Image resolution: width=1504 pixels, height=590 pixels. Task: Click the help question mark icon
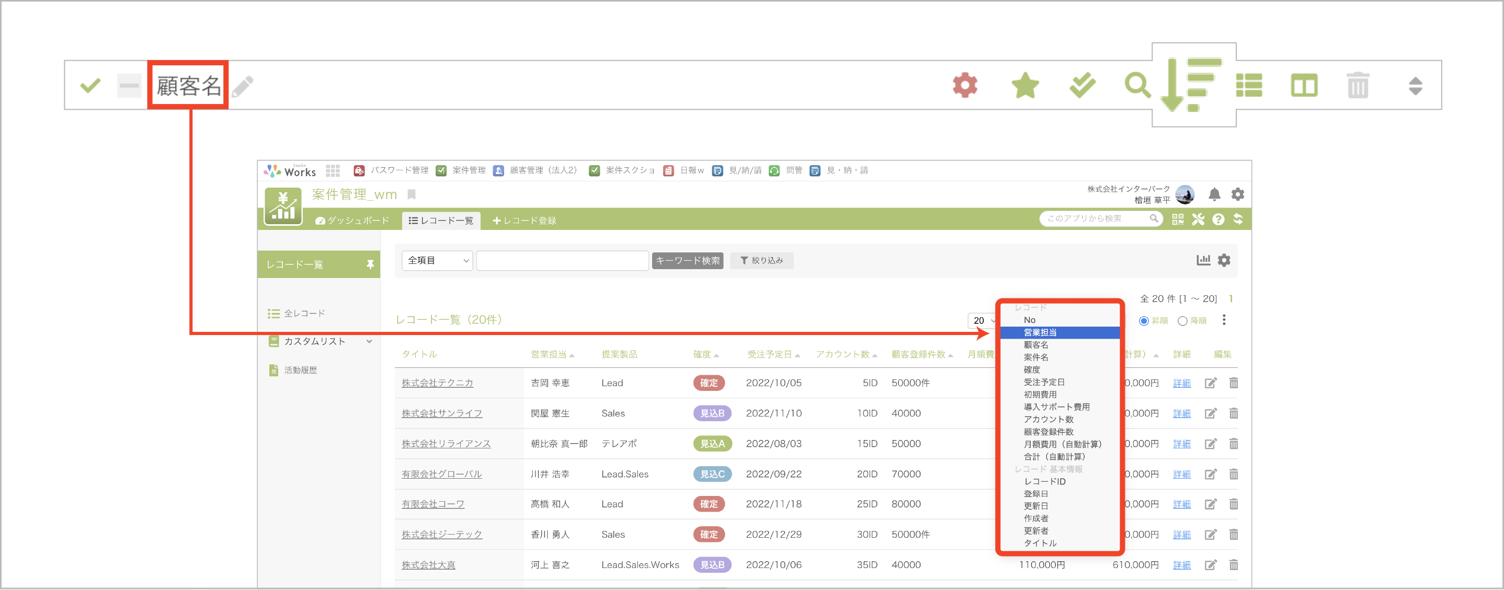point(1218,219)
